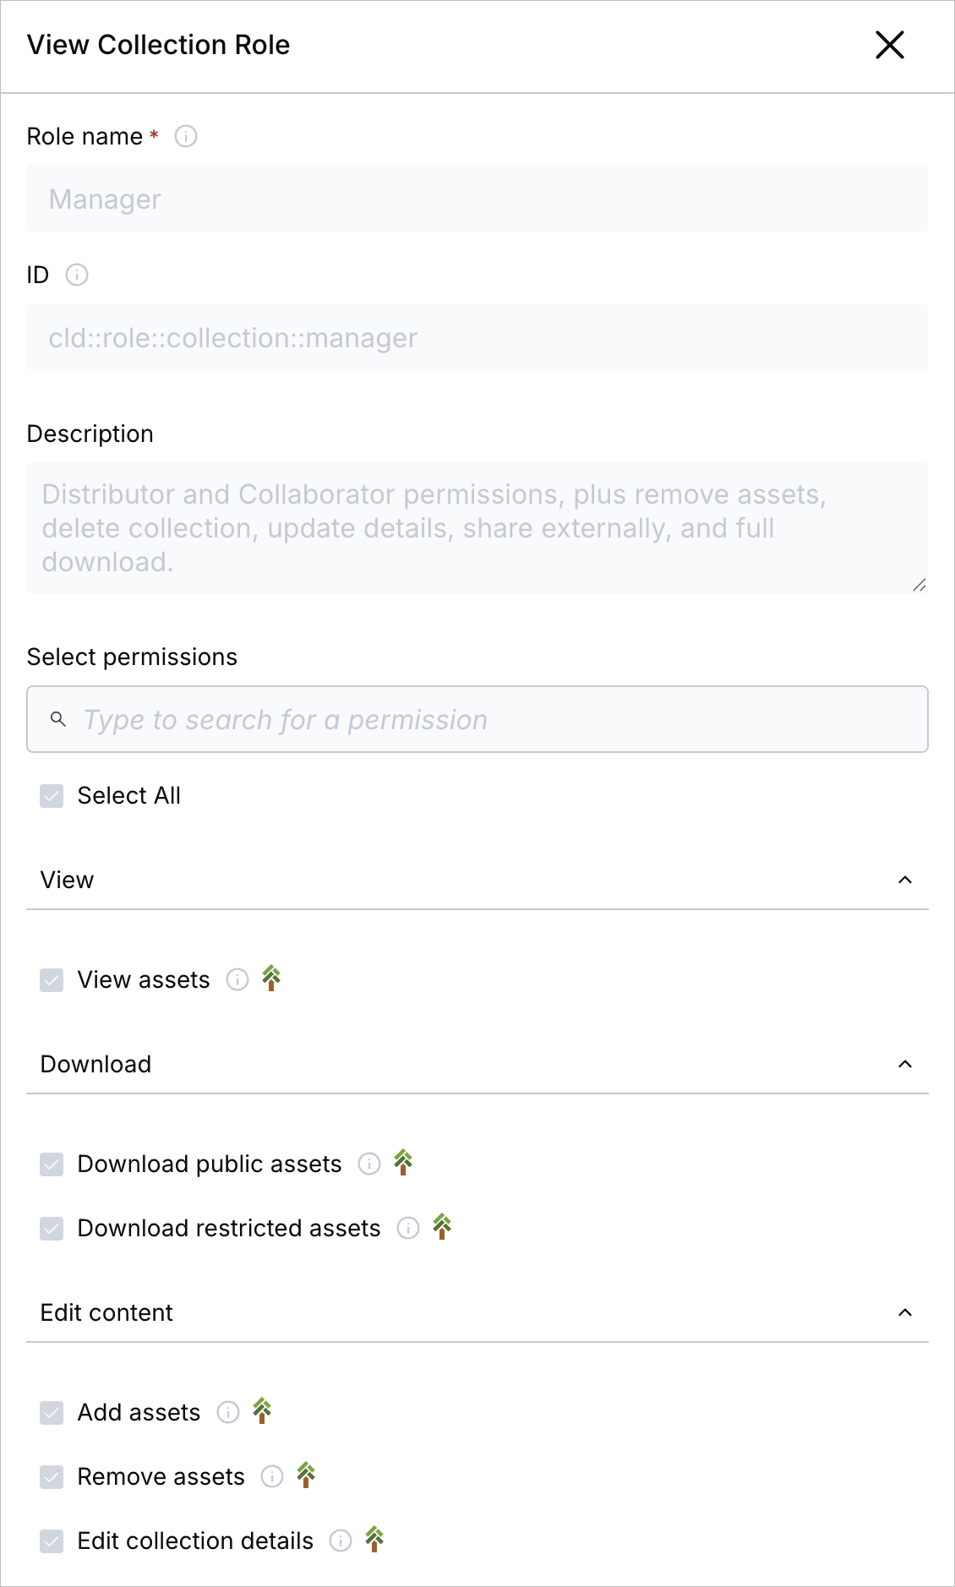Click the tree icon beside Download public assets
Screen dimensions: 955x1587
click(x=404, y=1163)
